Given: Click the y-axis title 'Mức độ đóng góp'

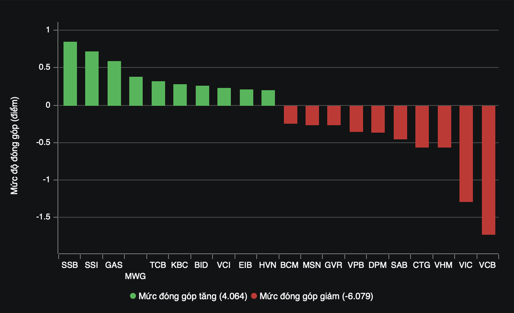Looking at the screenshot, I should [14, 146].
